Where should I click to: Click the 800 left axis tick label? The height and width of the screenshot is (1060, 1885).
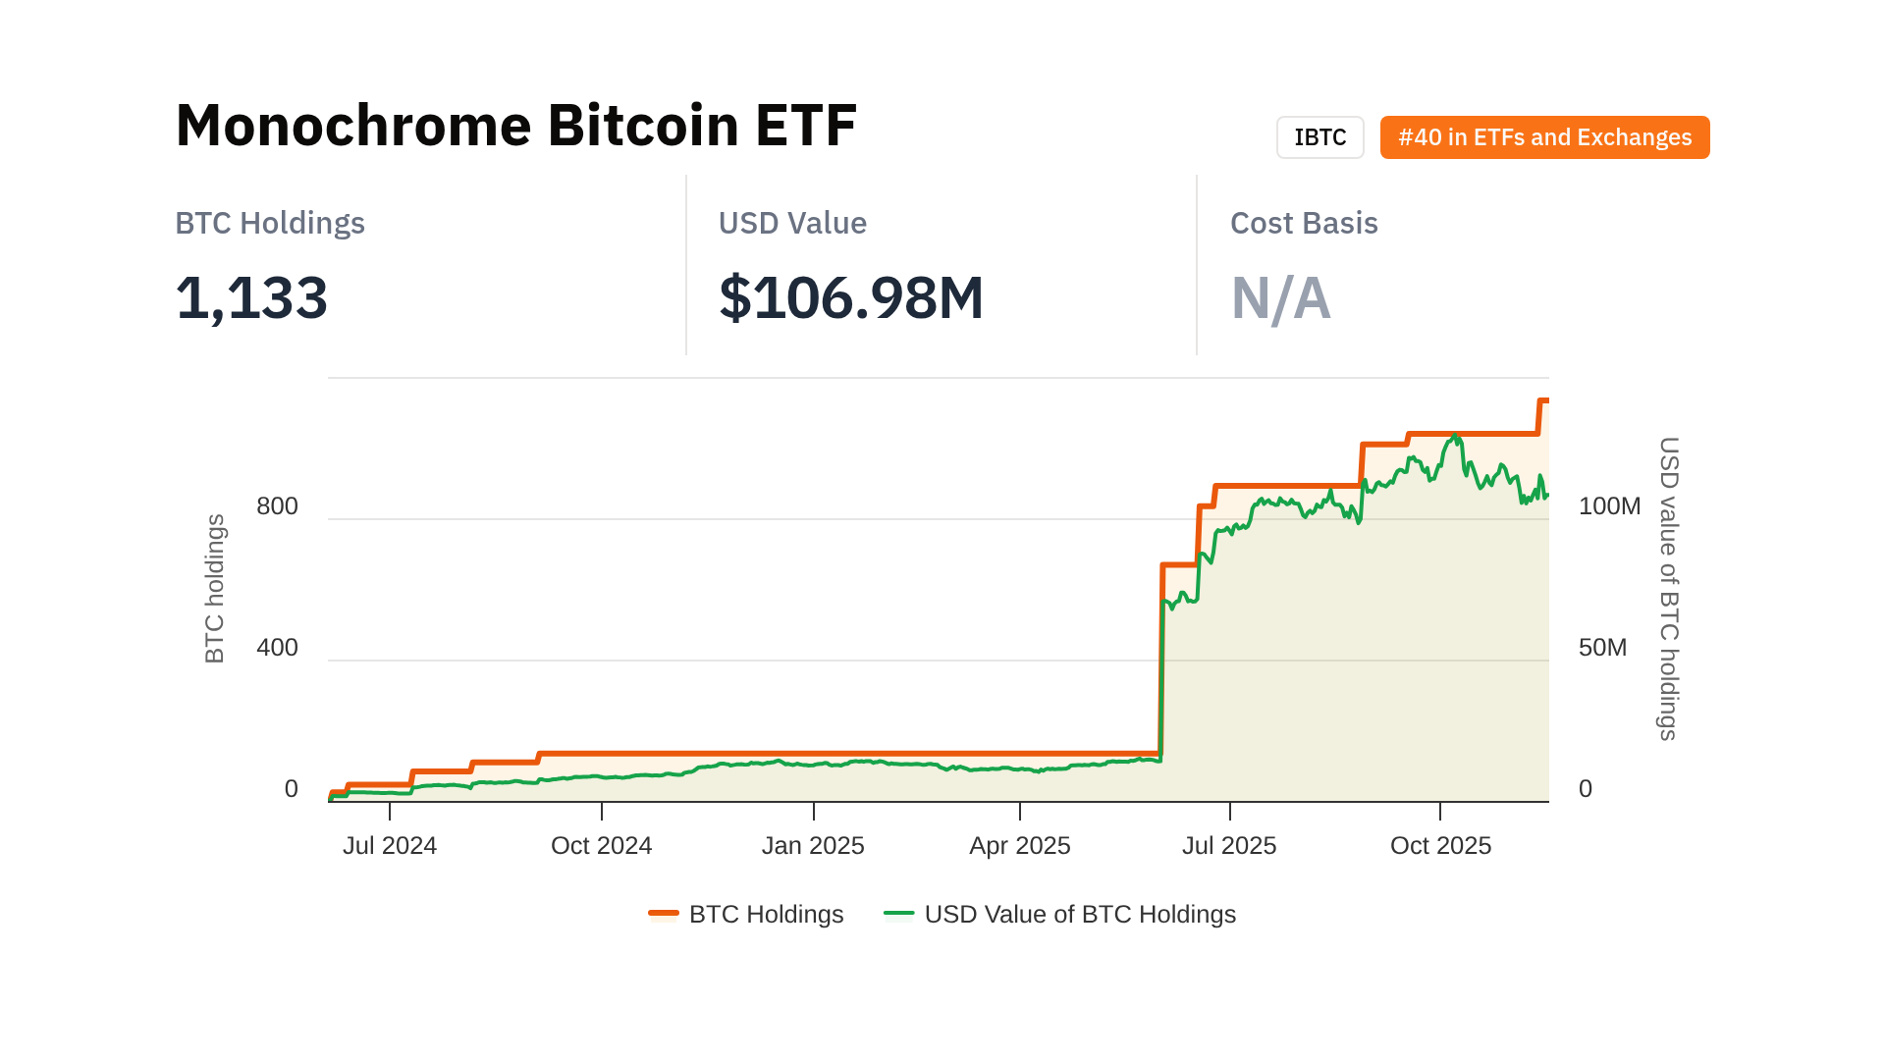pos(277,506)
